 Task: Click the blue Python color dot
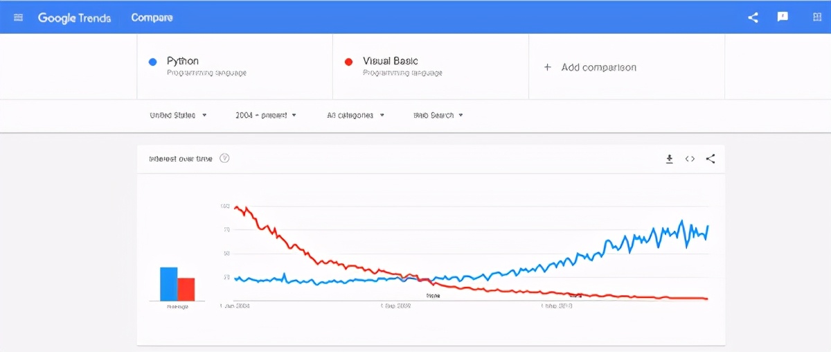153,62
